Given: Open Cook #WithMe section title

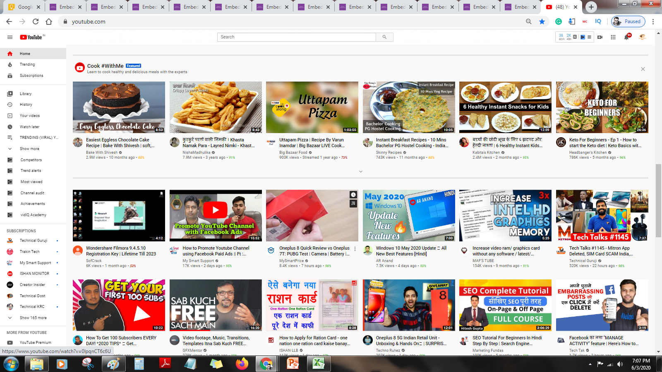Looking at the screenshot, I should point(105,66).
